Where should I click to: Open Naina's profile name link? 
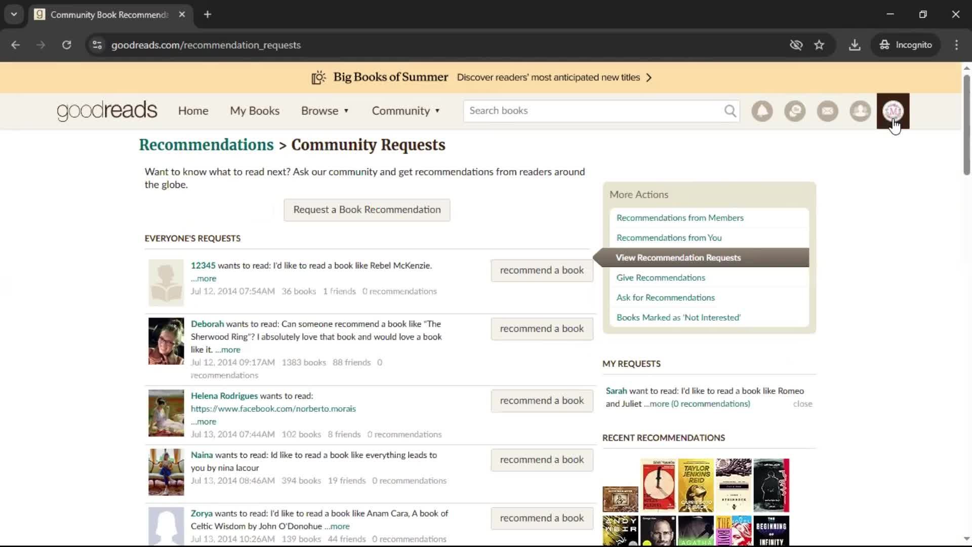coord(201,455)
